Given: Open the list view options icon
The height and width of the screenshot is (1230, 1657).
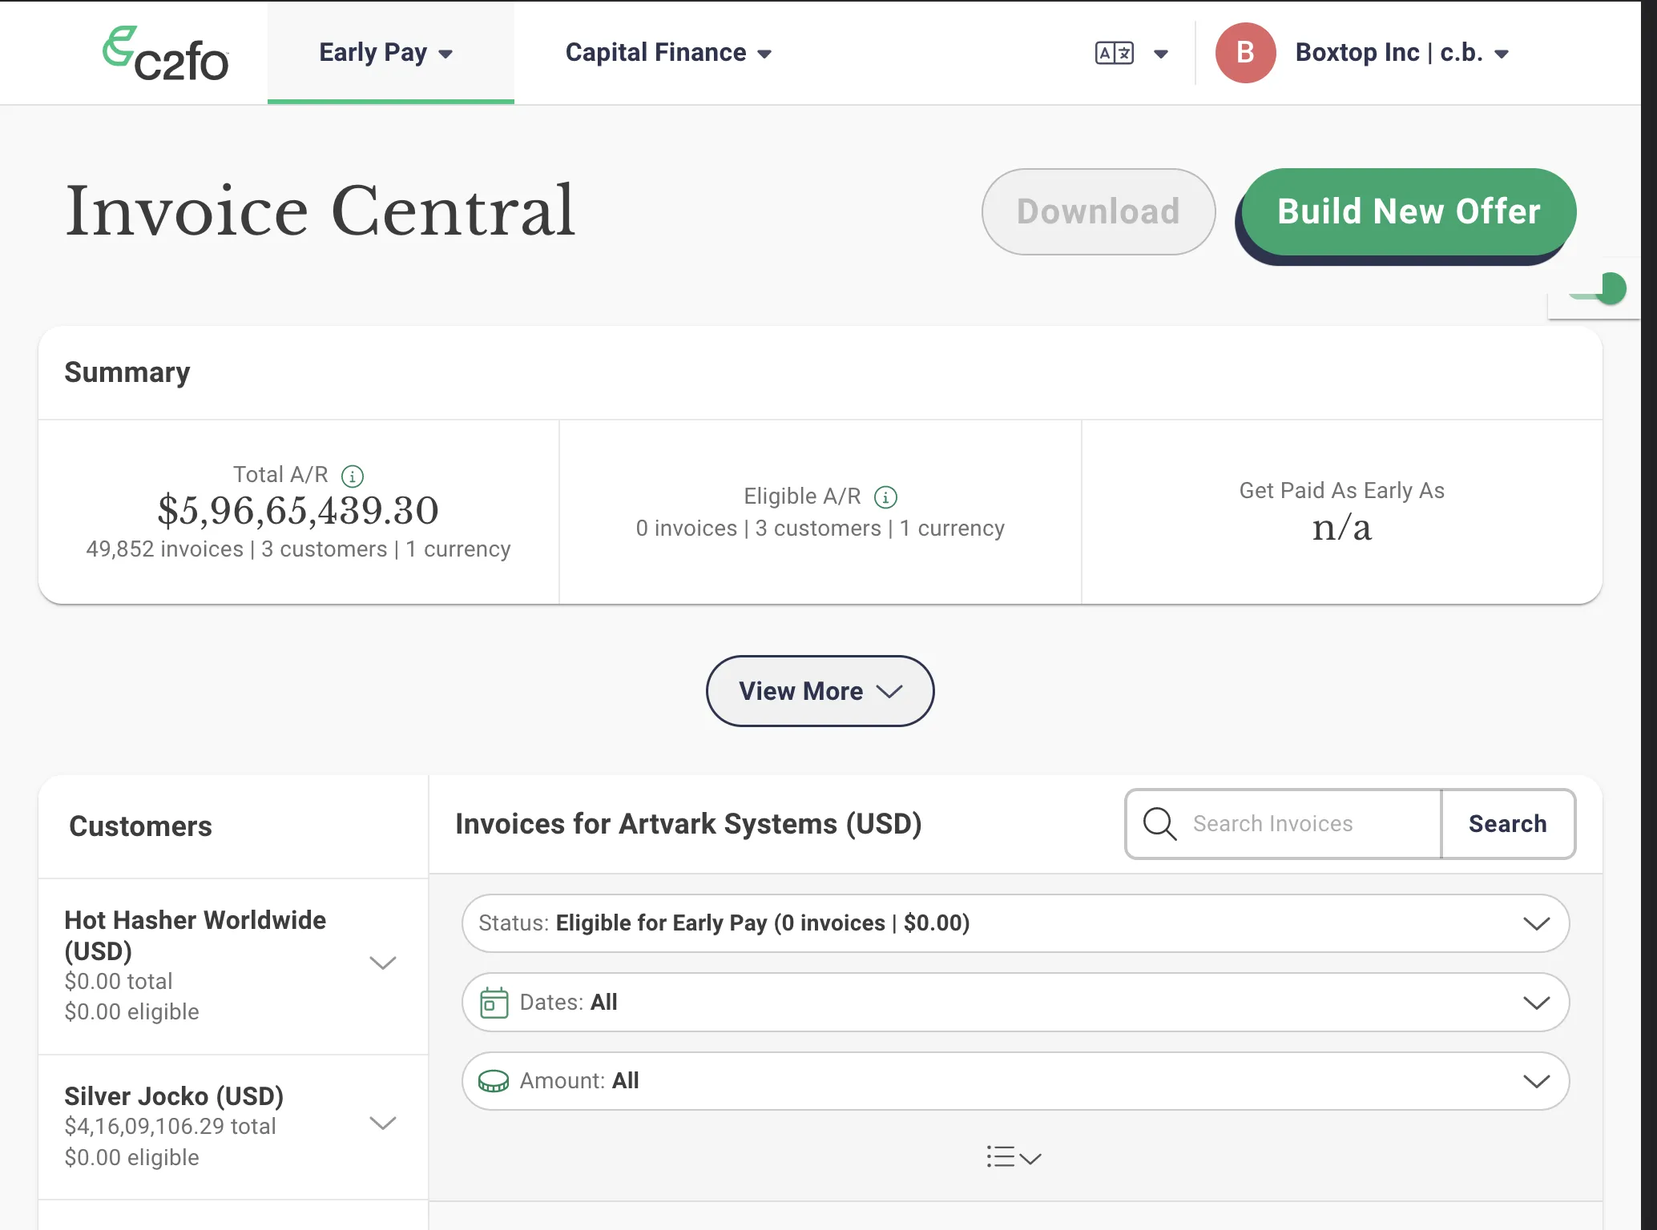Looking at the screenshot, I should pyautogui.click(x=1014, y=1157).
